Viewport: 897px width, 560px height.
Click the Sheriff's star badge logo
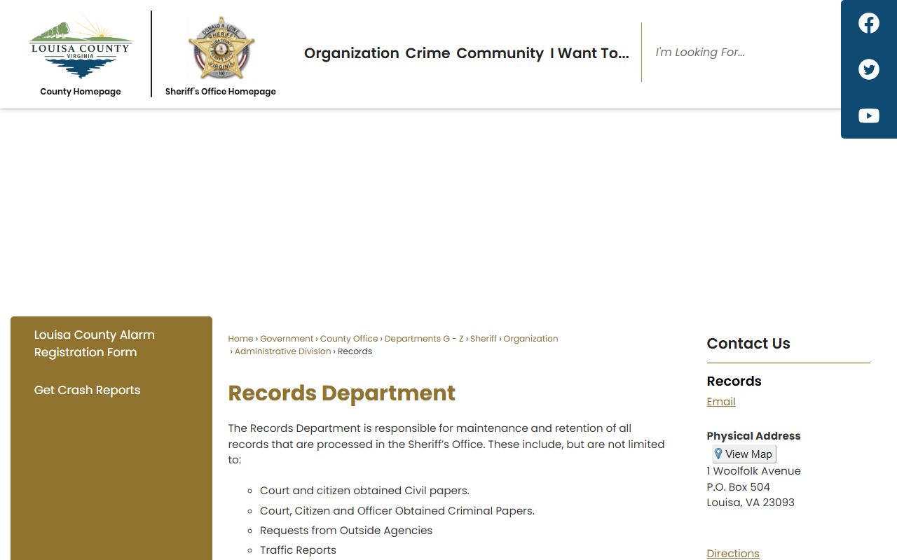pyautogui.click(x=221, y=48)
